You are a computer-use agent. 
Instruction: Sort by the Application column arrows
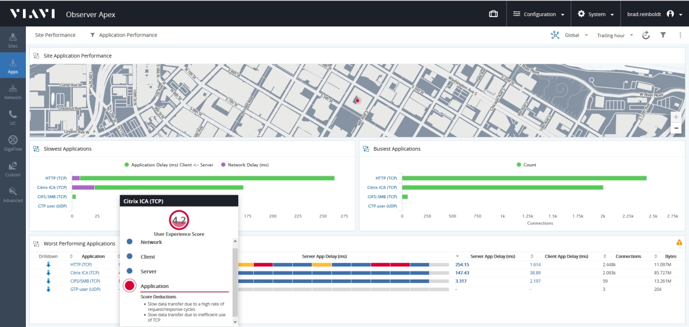pyautogui.click(x=71, y=256)
